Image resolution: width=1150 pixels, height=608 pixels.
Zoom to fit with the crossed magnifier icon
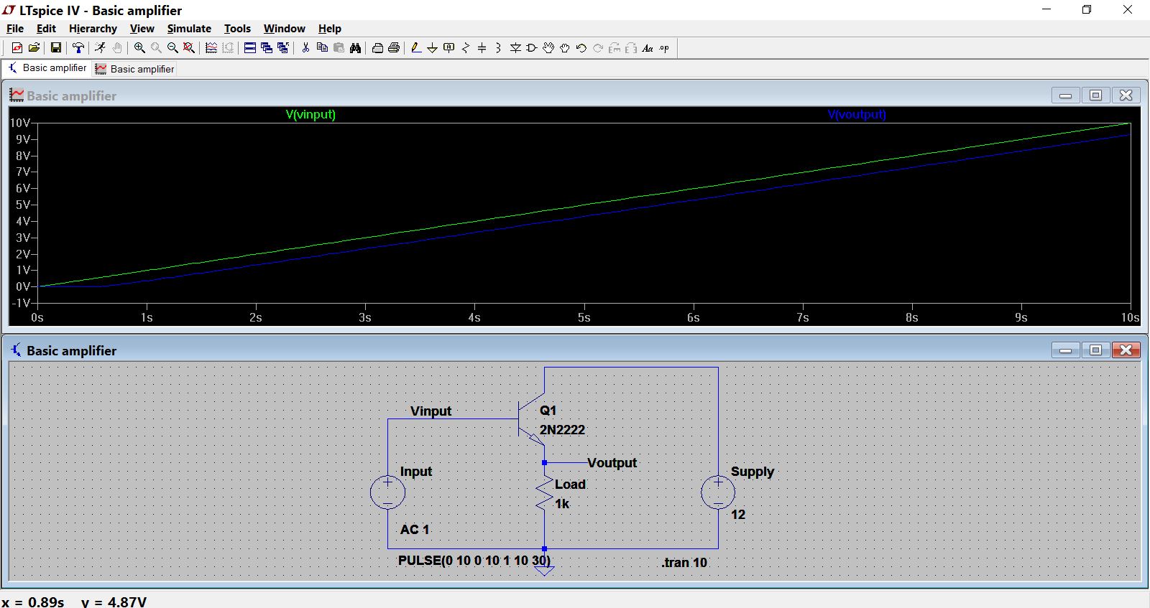[189, 48]
